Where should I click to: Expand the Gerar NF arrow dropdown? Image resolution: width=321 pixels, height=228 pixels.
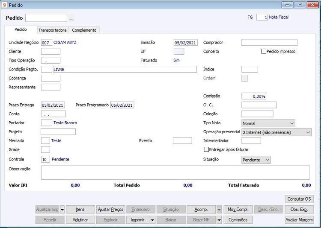pyautogui.click(x=219, y=220)
